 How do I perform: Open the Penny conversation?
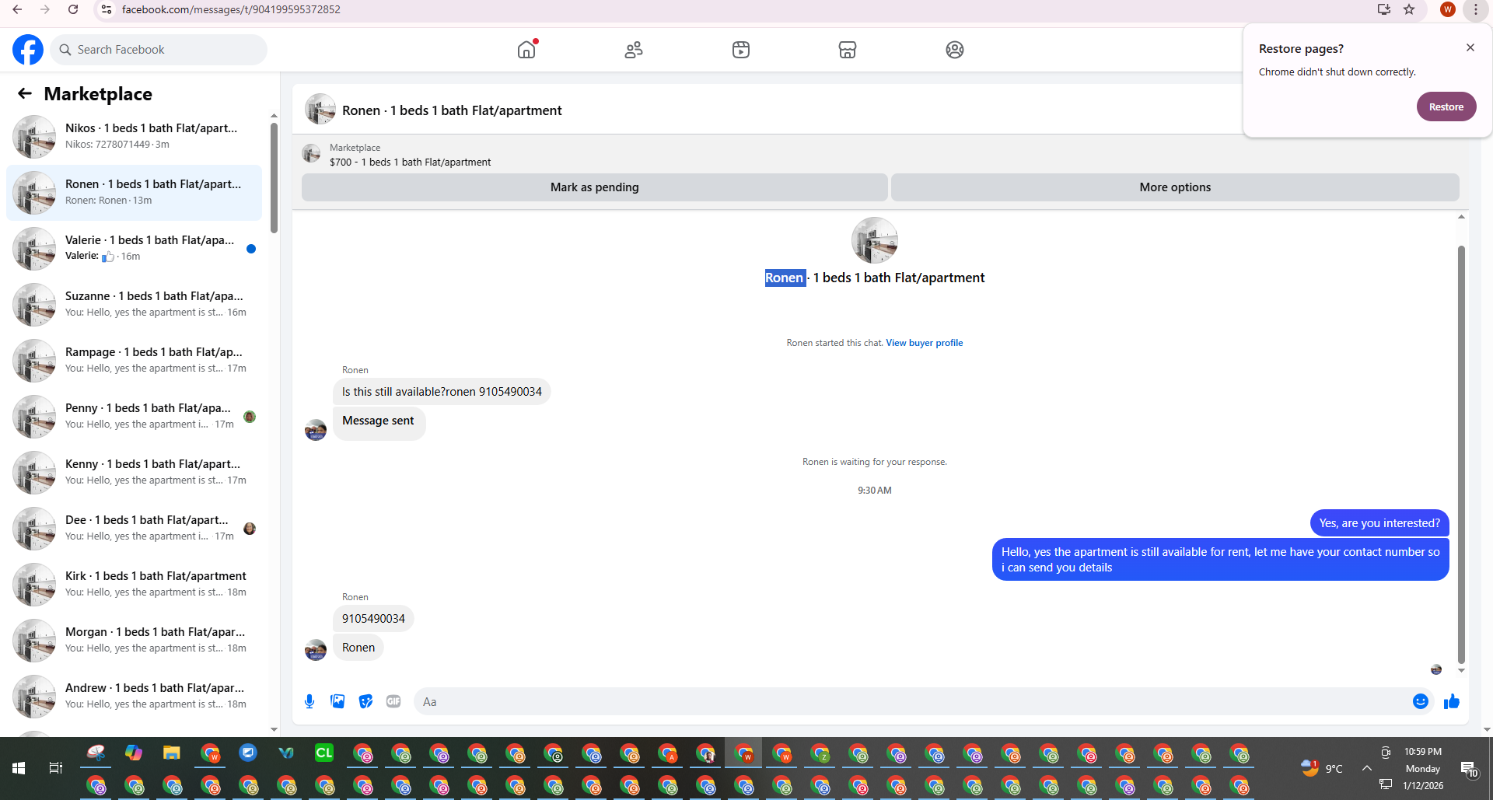tap(134, 416)
